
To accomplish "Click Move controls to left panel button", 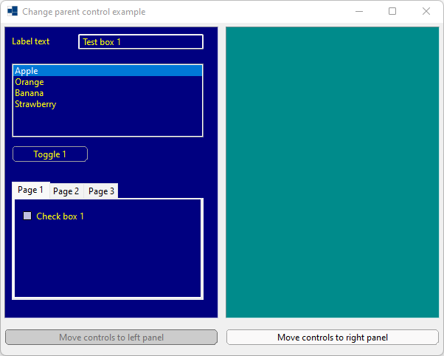I will (x=111, y=338).
